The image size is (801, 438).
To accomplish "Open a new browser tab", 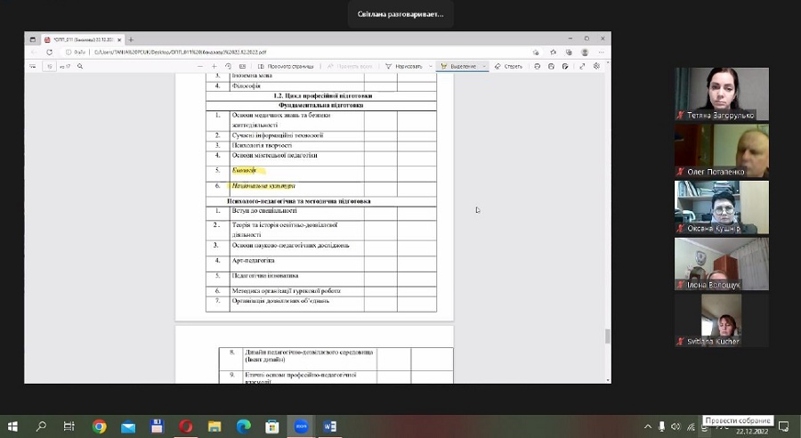I will tap(131, 39).
